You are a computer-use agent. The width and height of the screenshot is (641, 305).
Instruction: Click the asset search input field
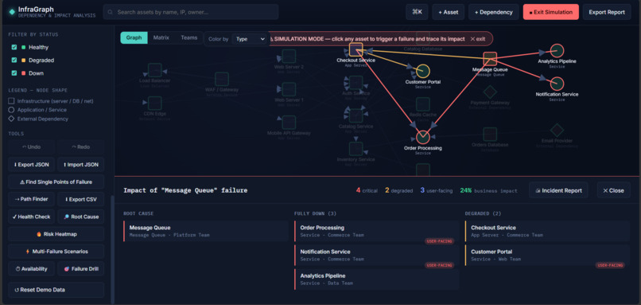pos(191,12)
